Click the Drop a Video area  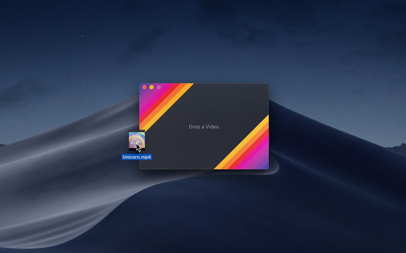204,127
